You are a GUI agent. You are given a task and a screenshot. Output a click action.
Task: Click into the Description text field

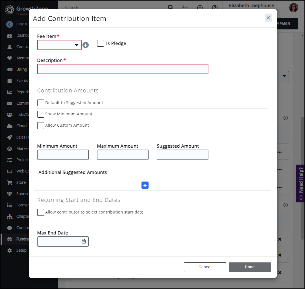pyautogui.click(x=123, y=69)
